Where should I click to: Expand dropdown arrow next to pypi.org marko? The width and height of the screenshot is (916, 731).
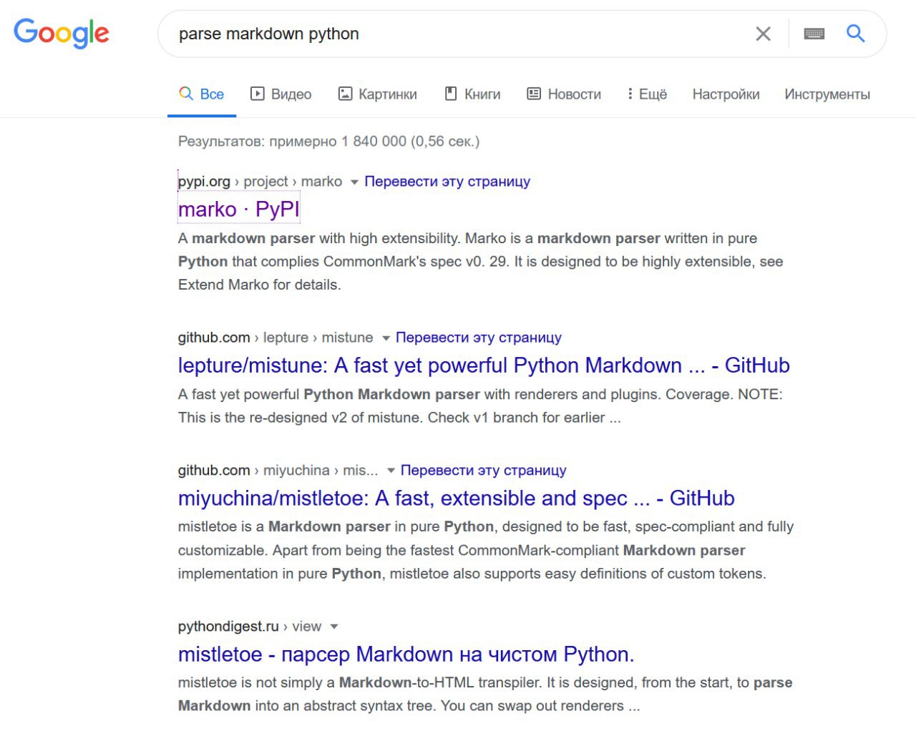tap(354, 182)
